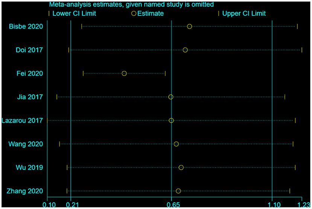Click the upper CI tick for Jia 2017
Viewport: 312px width, 209px height.
pos(285,97)
